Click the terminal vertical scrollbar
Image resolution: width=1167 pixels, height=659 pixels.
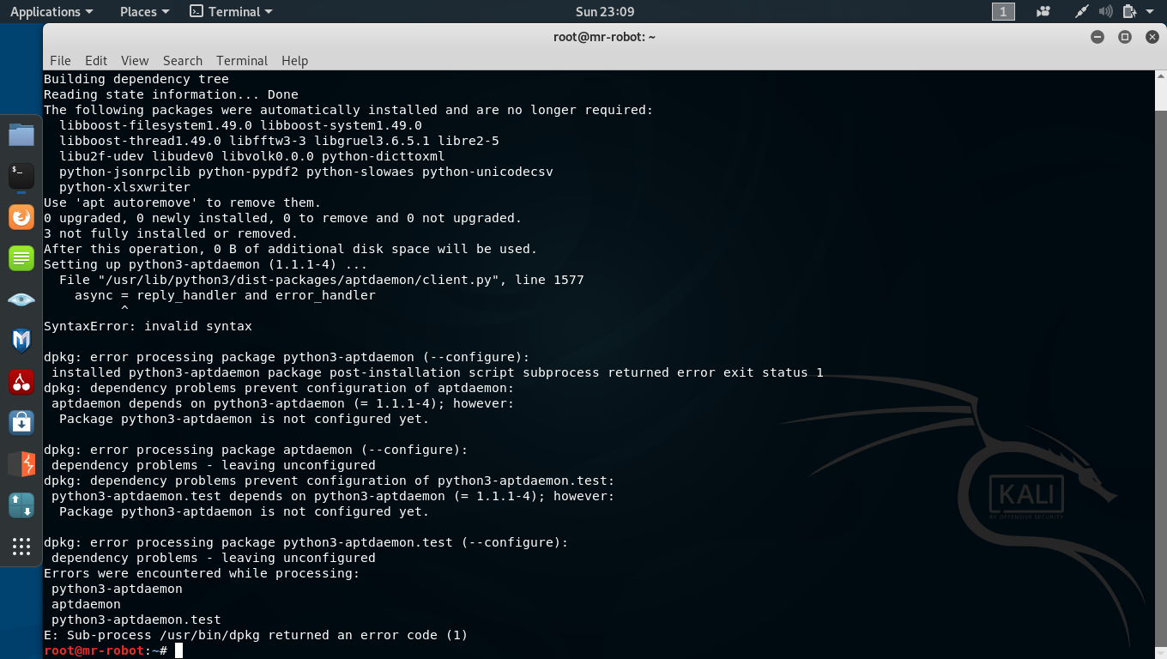(1160, 343)
